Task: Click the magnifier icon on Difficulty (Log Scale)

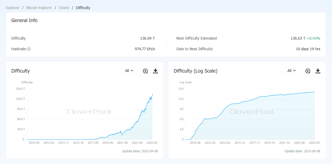Action: 308,71
